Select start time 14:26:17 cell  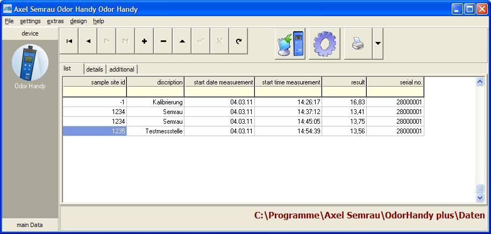[288, 102]
